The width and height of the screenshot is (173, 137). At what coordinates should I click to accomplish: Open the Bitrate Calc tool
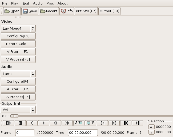tap(18, 44)
